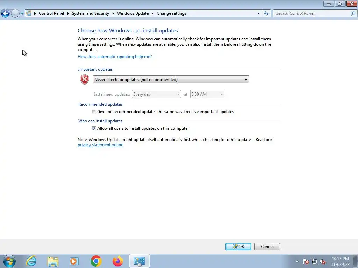Click the Show desktop strip at taskbar end
This screenshot has width=358, height=268.
pyautogui.click(x=356, y=261)
